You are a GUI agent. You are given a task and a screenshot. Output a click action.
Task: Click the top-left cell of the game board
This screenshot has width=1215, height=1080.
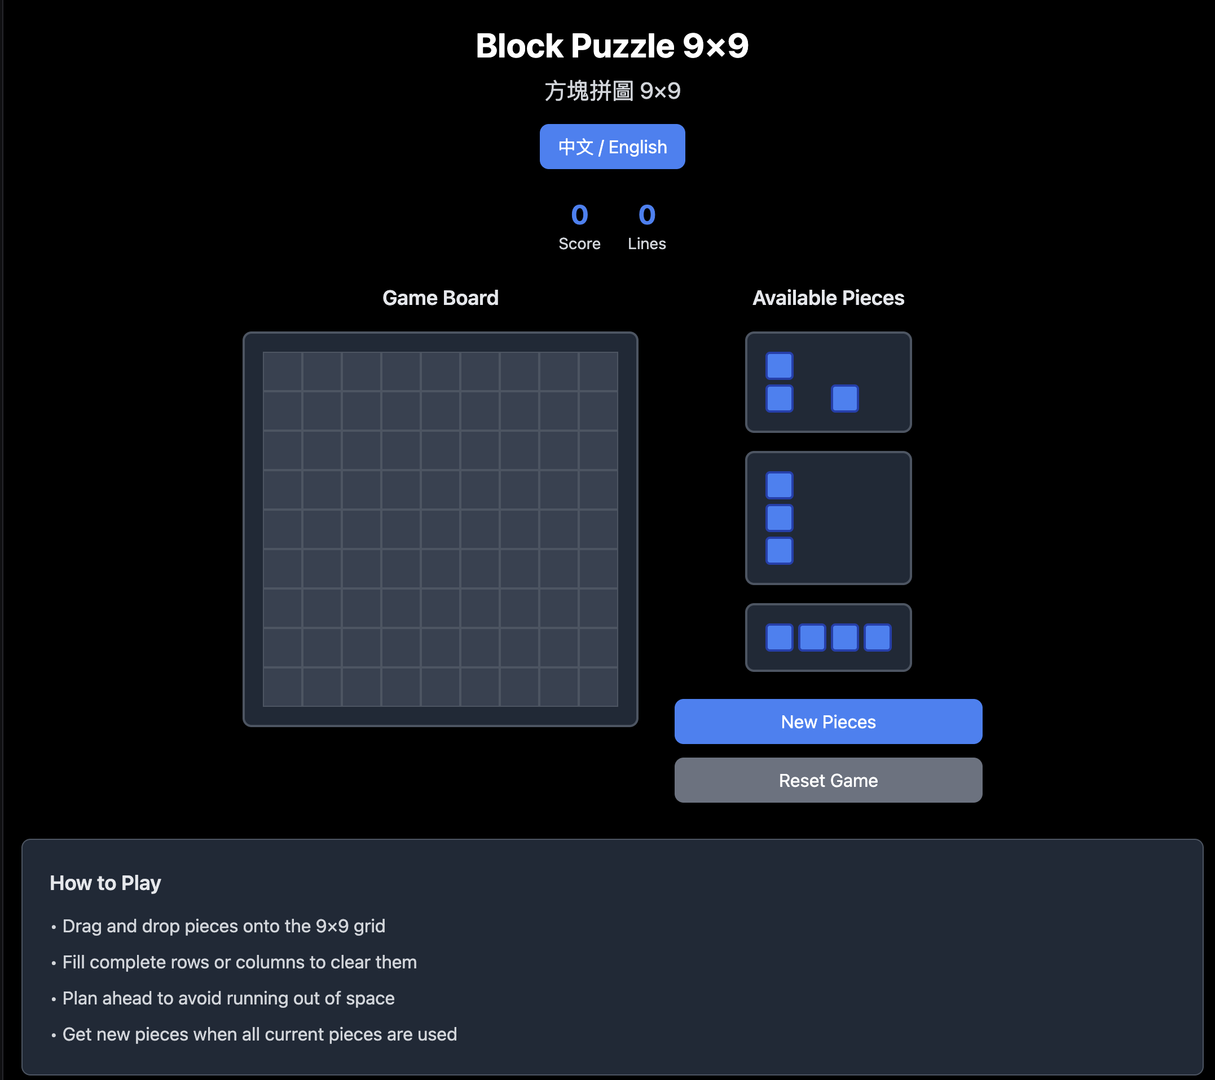coord(283,371)
